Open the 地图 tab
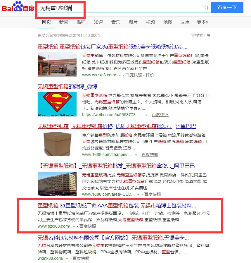 tap(168, 22)
